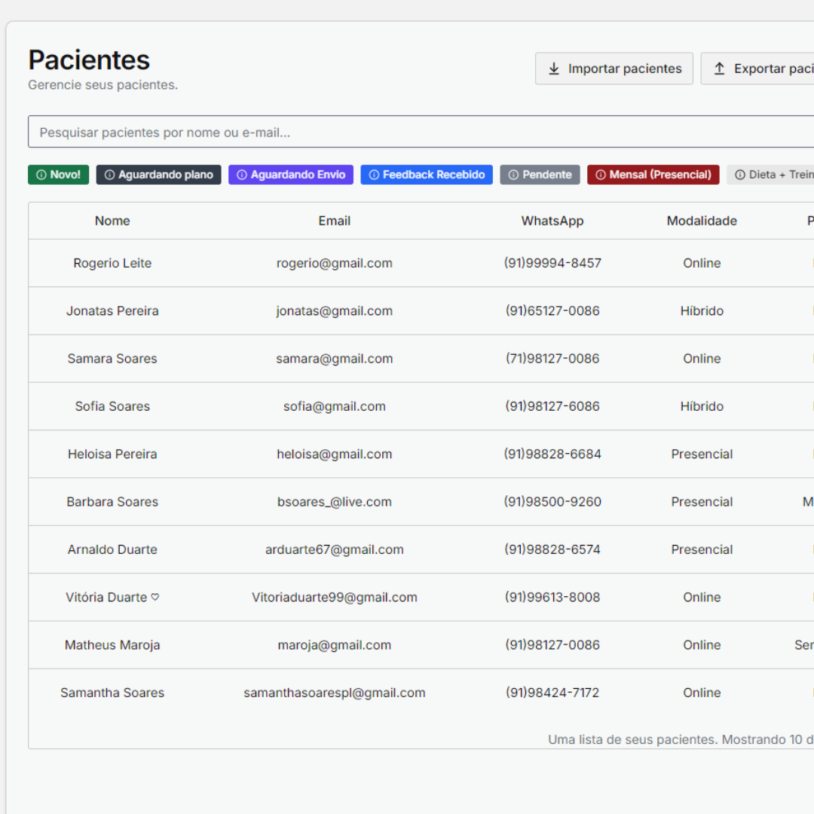Screen dimensions: 814x814
Task: Click the Email column header
Action: [334, 220]
